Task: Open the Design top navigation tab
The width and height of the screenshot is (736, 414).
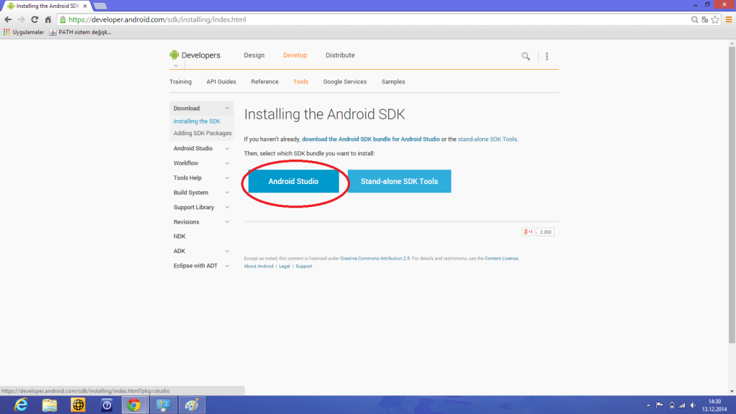Action: point(254,55)
